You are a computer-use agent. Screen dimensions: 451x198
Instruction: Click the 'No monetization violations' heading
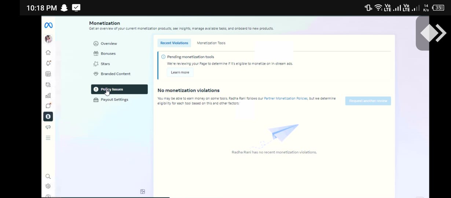[x=188, y=90]
